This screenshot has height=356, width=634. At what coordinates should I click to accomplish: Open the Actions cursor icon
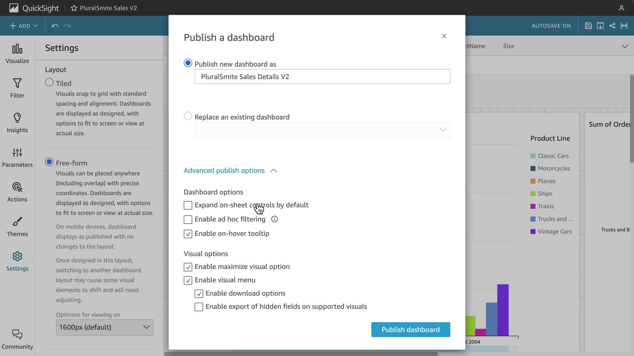(17, 187)
